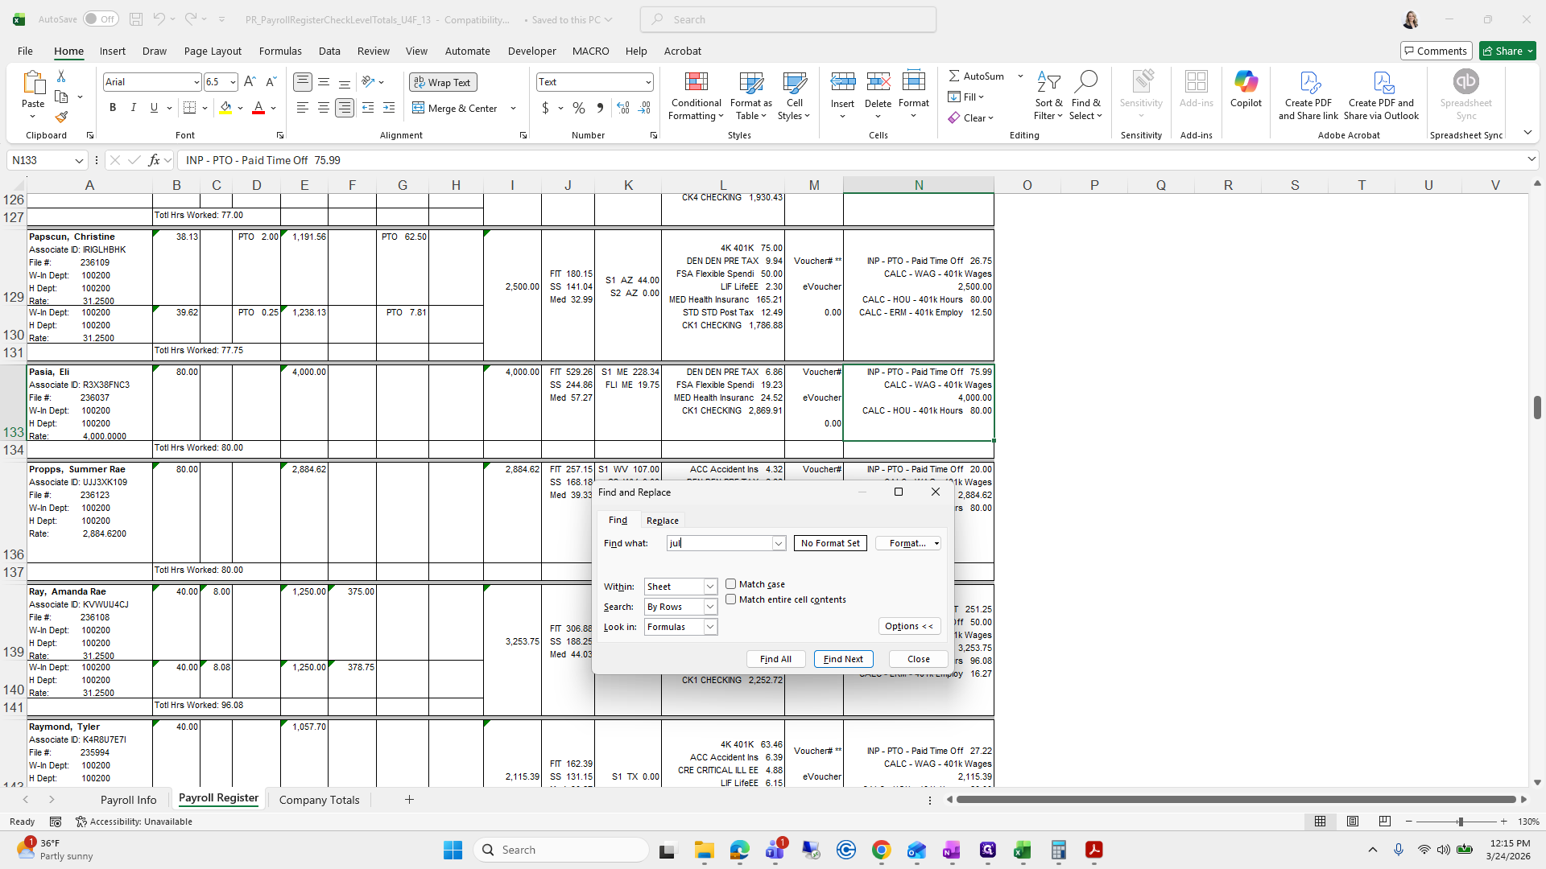The width and height of the screenshot is (1546, 869).
Task: Toggle Bold formatting in the Font group
Action: point(113,108)
